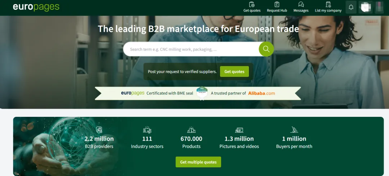The image size is (389, 176).
Task: Open the europages logo home link
Action: point(36,7)
